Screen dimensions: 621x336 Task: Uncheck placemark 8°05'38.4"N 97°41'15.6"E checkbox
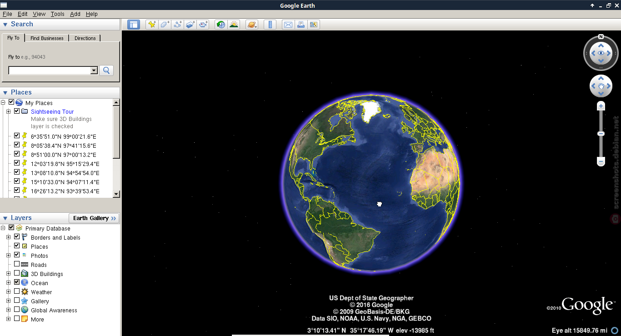17,145
